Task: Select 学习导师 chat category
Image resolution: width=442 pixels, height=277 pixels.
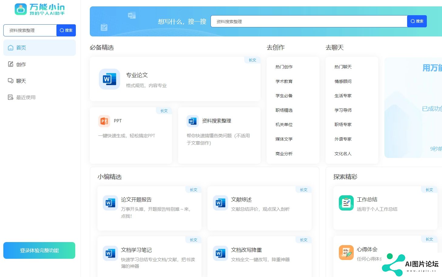Action: coord(343,110)
